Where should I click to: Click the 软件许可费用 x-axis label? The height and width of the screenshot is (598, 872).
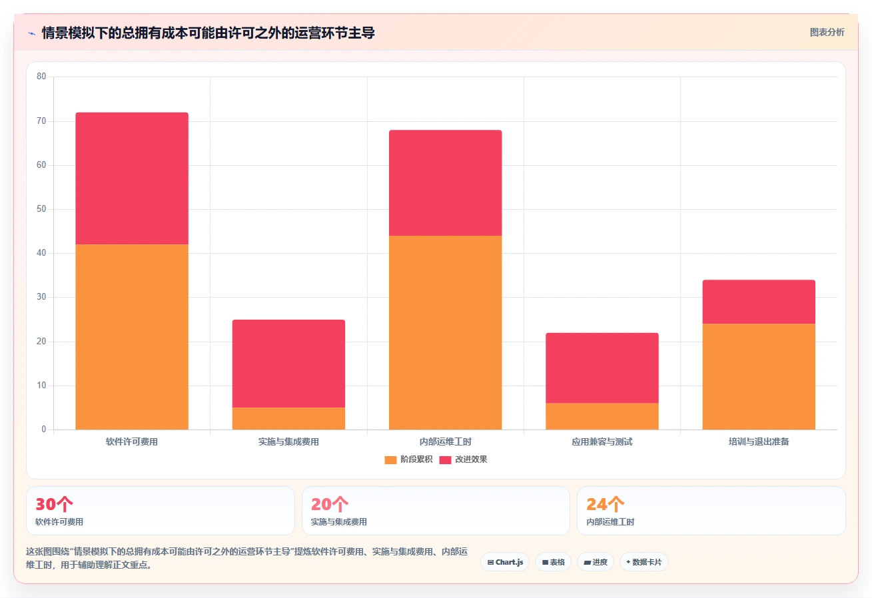[132, 442]
